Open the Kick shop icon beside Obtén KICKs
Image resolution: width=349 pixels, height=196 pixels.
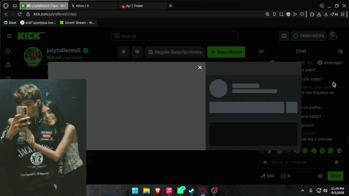pos(284,36)
